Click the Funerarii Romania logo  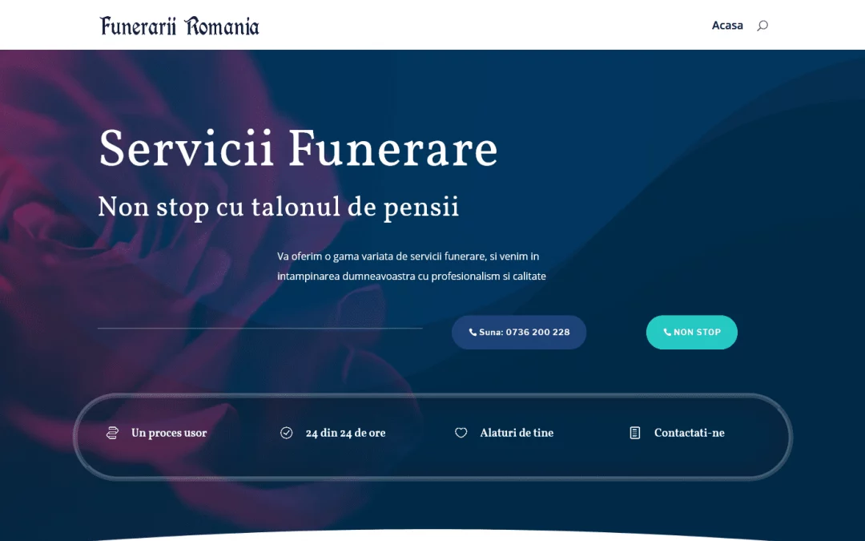pyautogui.click(x=179, y=26)
